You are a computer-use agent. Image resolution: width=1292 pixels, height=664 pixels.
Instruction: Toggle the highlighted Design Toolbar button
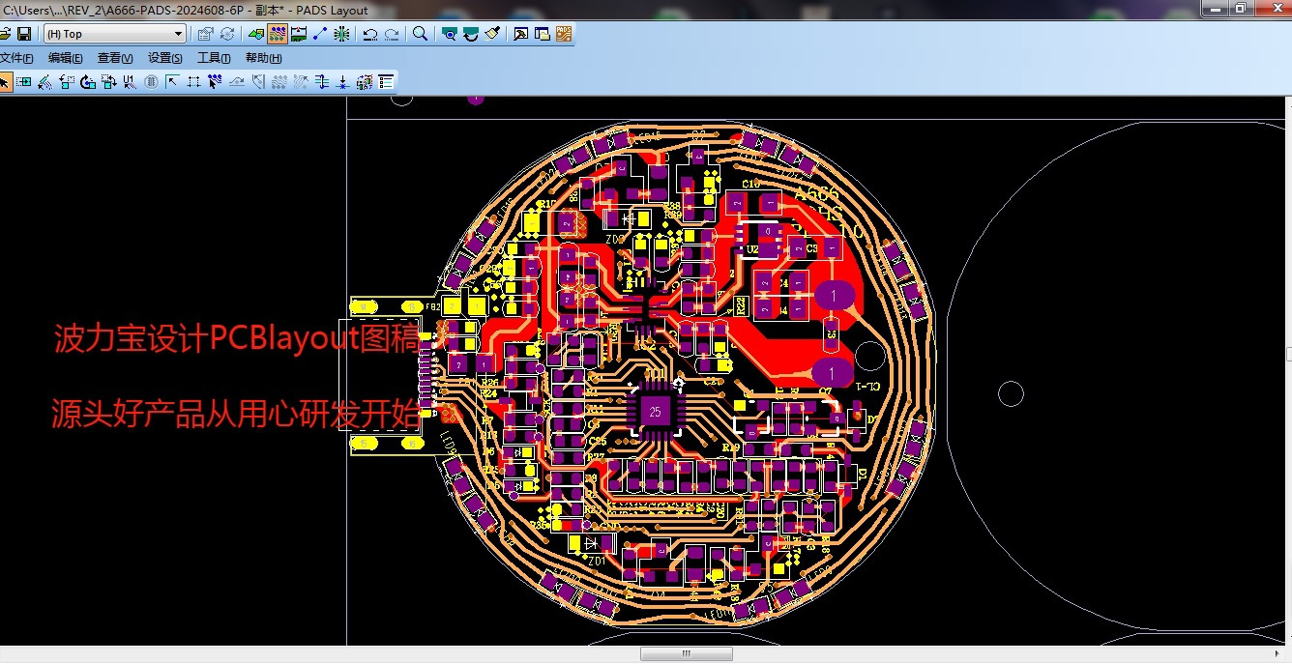click(278, 34)
